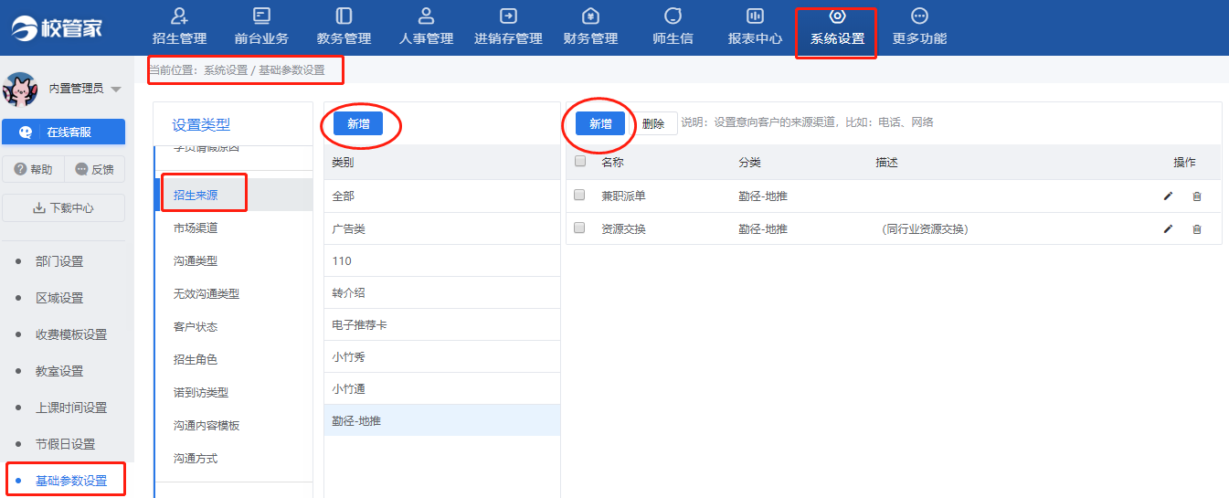Click 新增 button above the 类别 list
1229x498 pixels.
[358, 123]
